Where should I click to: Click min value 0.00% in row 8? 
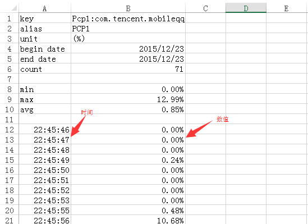[128, 89]
